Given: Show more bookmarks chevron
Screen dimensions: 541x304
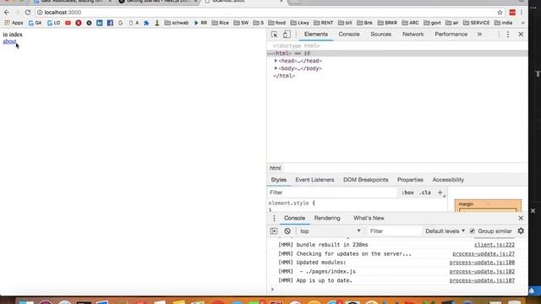Looking at the screenshot, I should pos(522,23).
